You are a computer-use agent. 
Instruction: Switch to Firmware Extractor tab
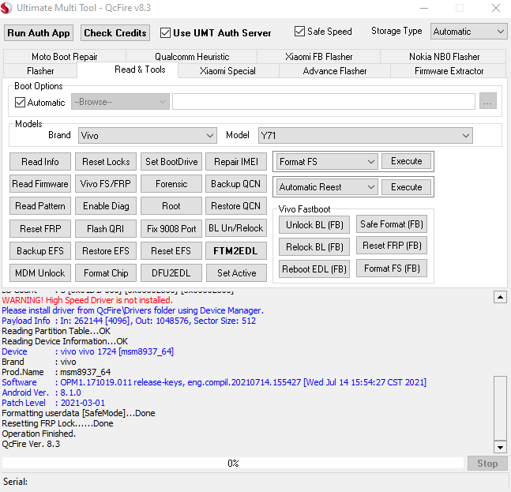pos(449,71)
